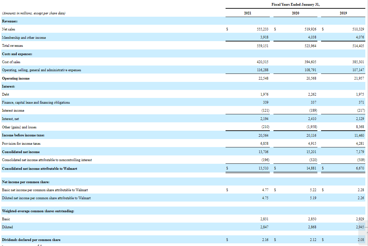Select the 2019 column header
The width and height of the screenshot is (368, 246).
(343, 13)
